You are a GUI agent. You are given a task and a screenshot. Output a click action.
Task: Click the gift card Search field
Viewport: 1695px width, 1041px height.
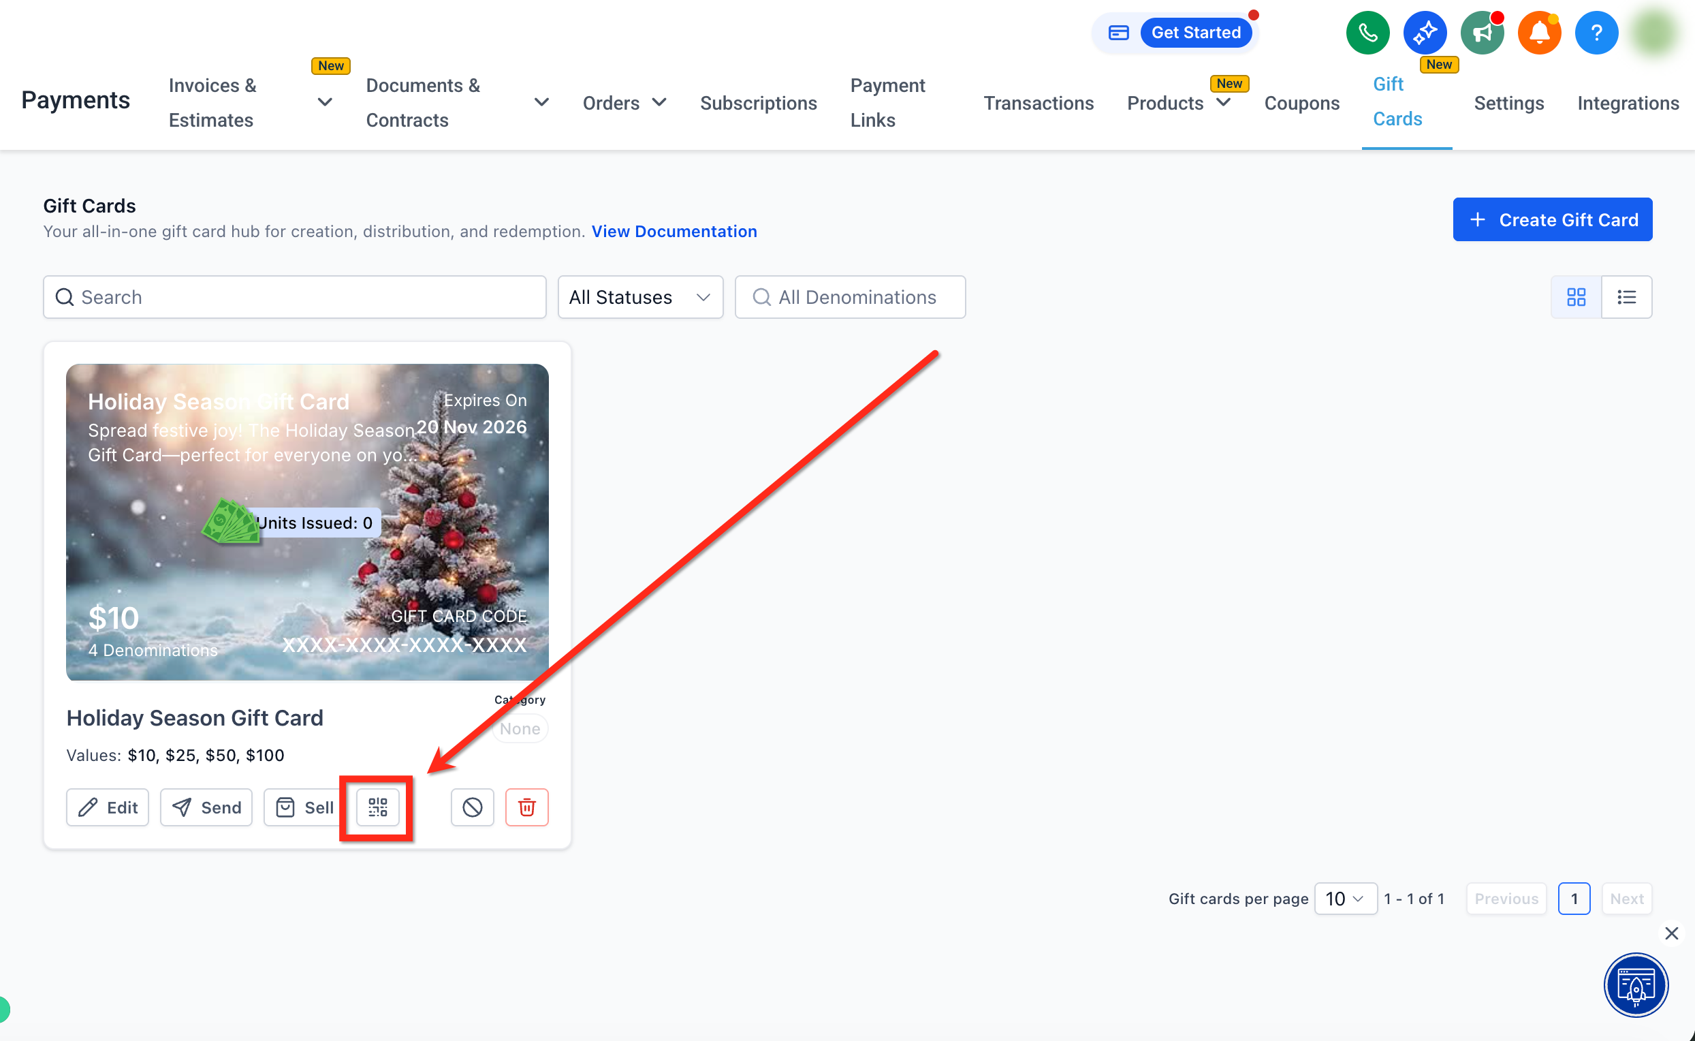coord(295,297)
